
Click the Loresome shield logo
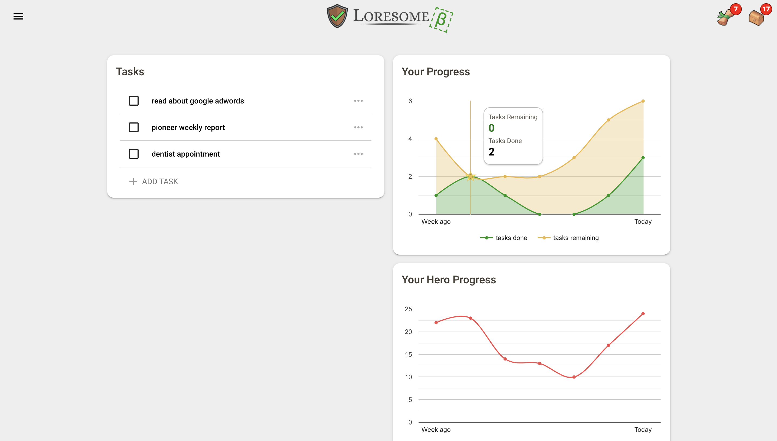click(337, 16)
